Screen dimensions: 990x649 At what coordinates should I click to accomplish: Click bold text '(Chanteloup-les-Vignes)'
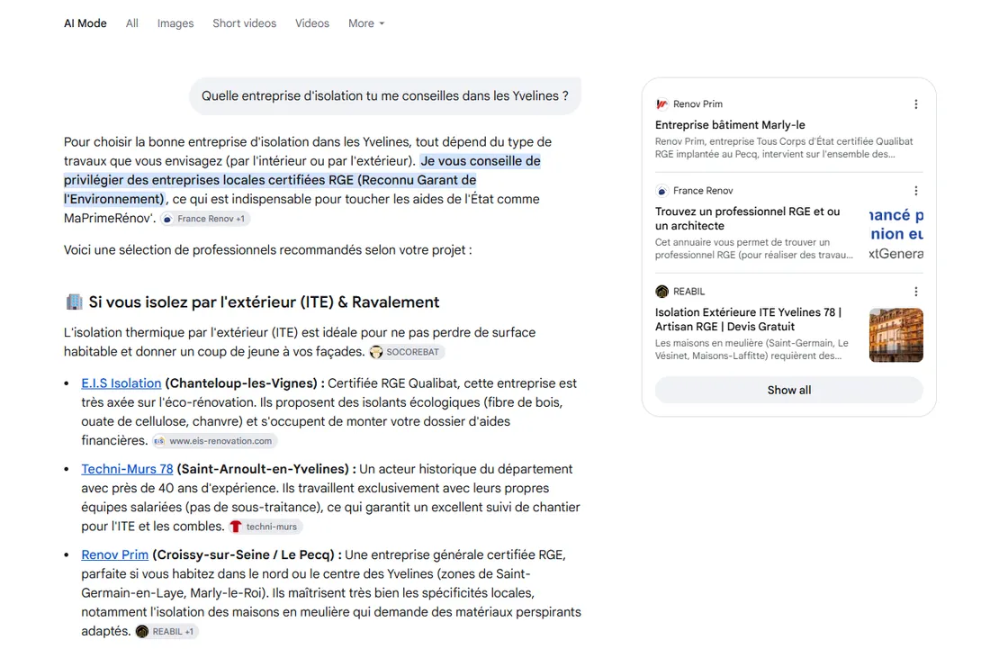click(x=240, y=383)
